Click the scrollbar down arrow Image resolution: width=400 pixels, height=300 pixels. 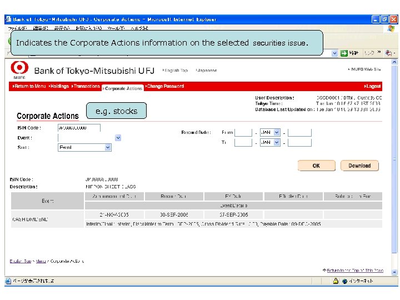tap(394, 272)
